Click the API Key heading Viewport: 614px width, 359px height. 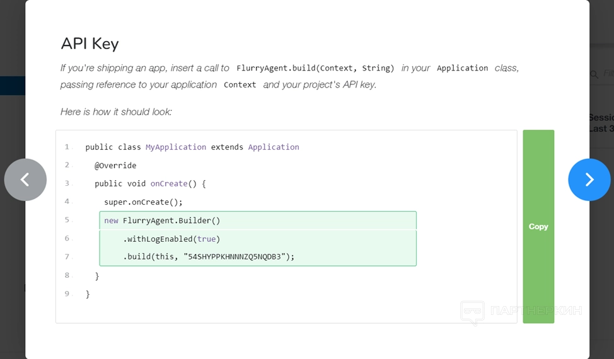coord(90,43)
